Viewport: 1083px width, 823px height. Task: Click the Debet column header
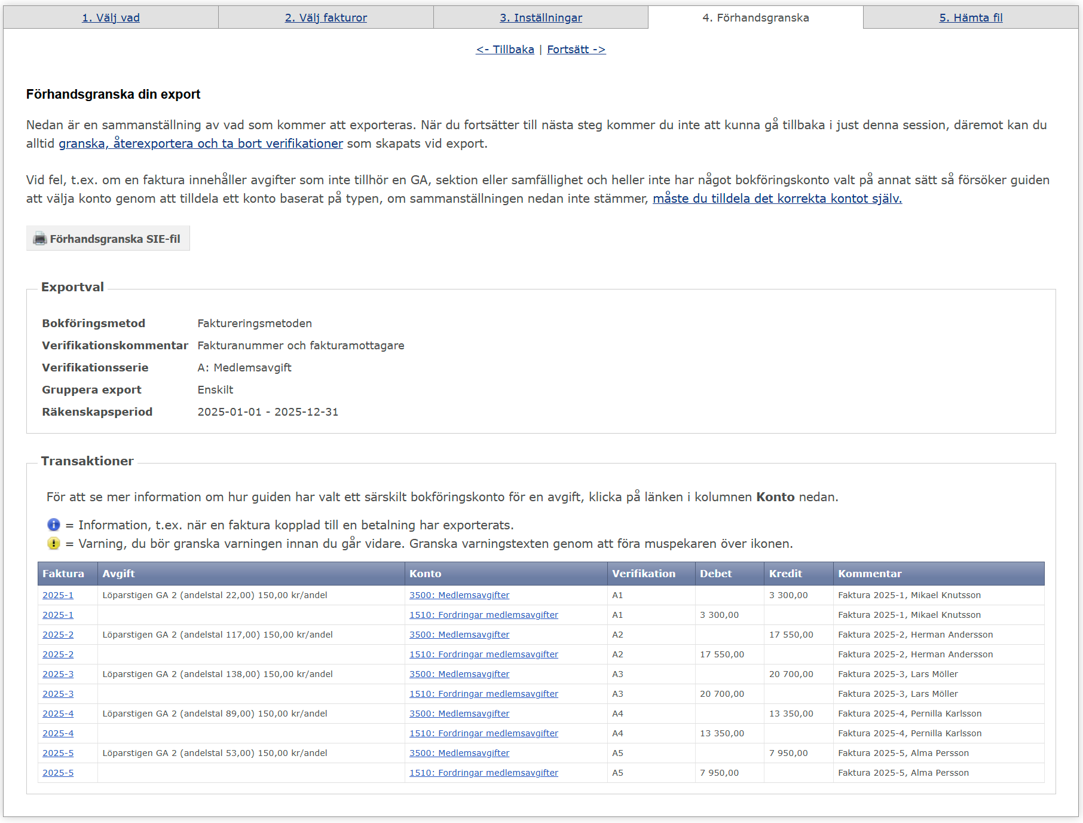coord(715,574)
